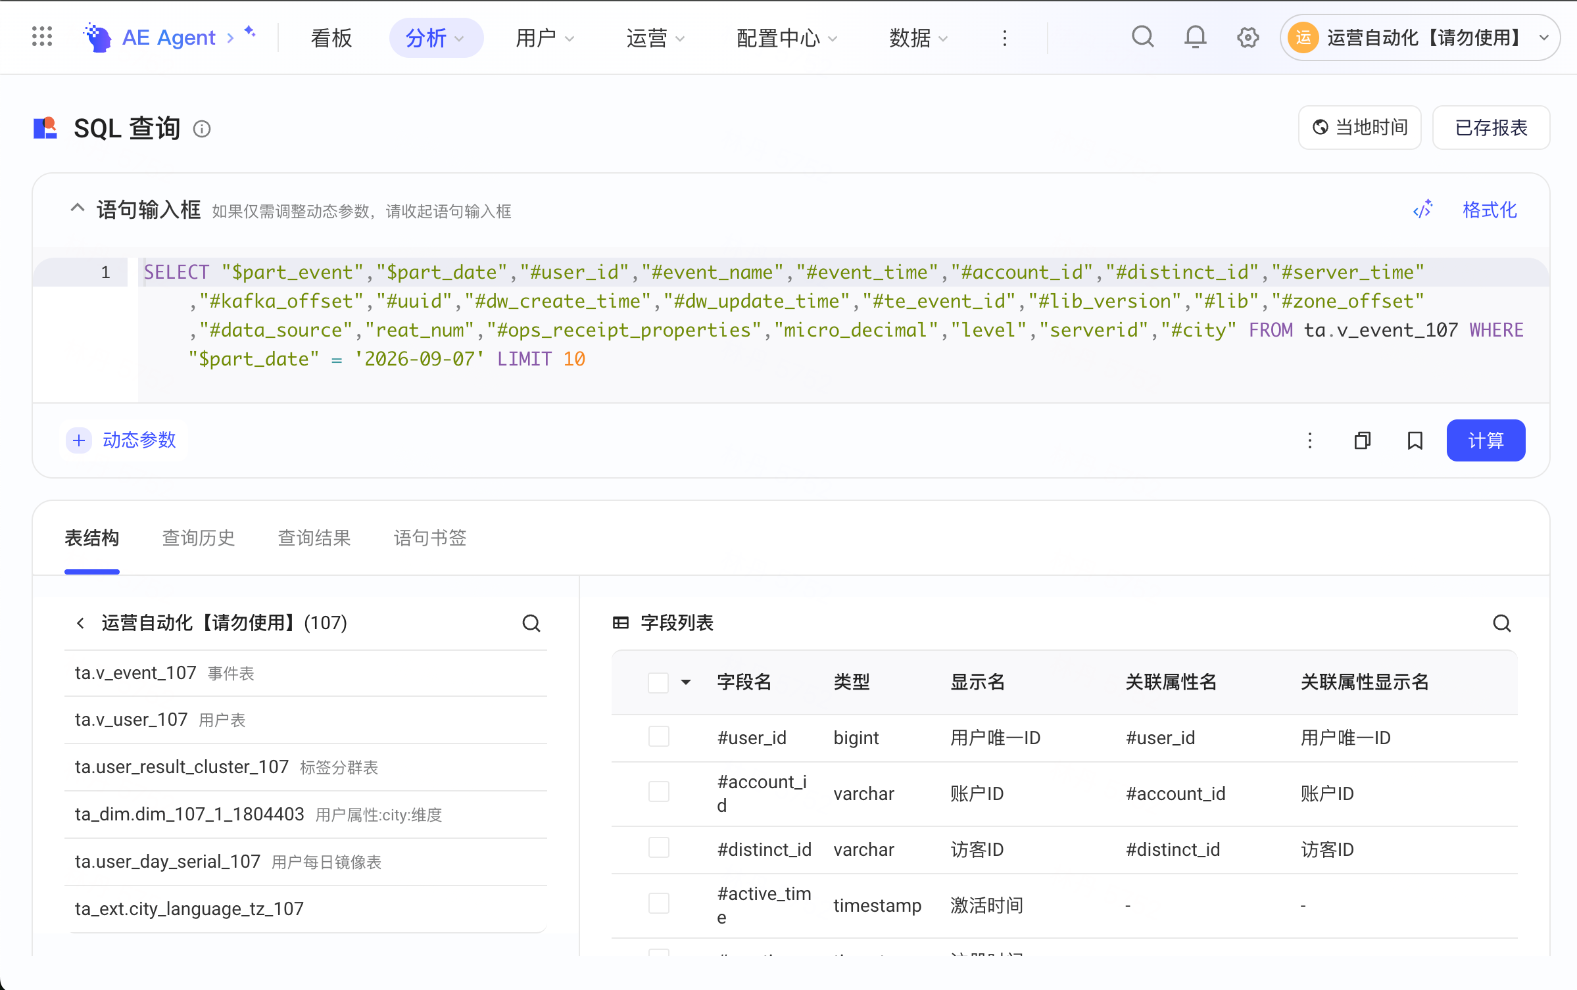The width and height of the screenshot is (1577, 990).
Task: Click the SQL 查询 page logo icon
Action: [45, 128]
